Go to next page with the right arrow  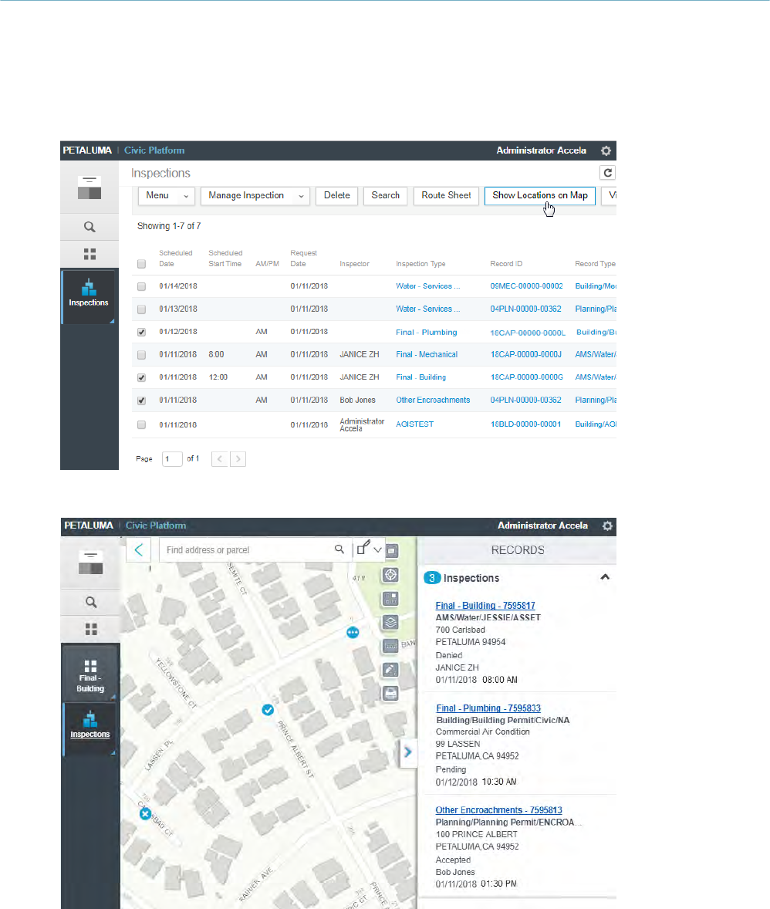click(x=238, y=459)
